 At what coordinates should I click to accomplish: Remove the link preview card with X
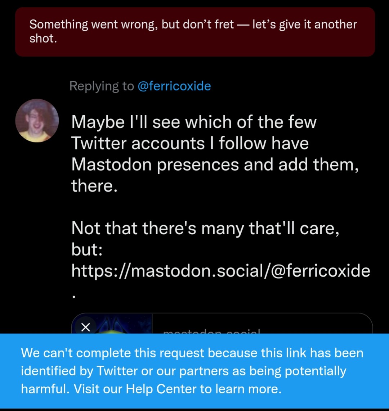85,327
